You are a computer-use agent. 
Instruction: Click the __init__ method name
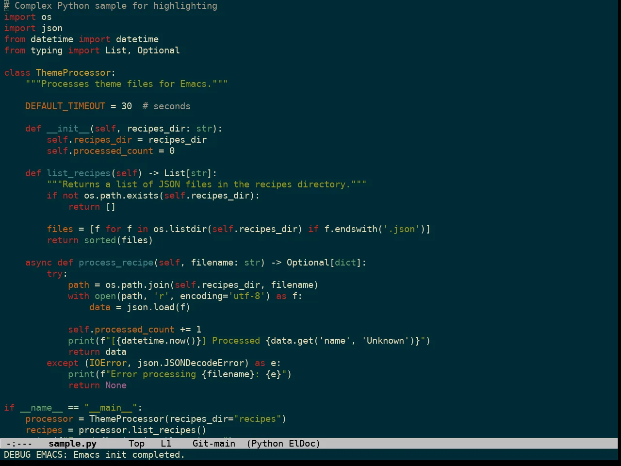68,129
